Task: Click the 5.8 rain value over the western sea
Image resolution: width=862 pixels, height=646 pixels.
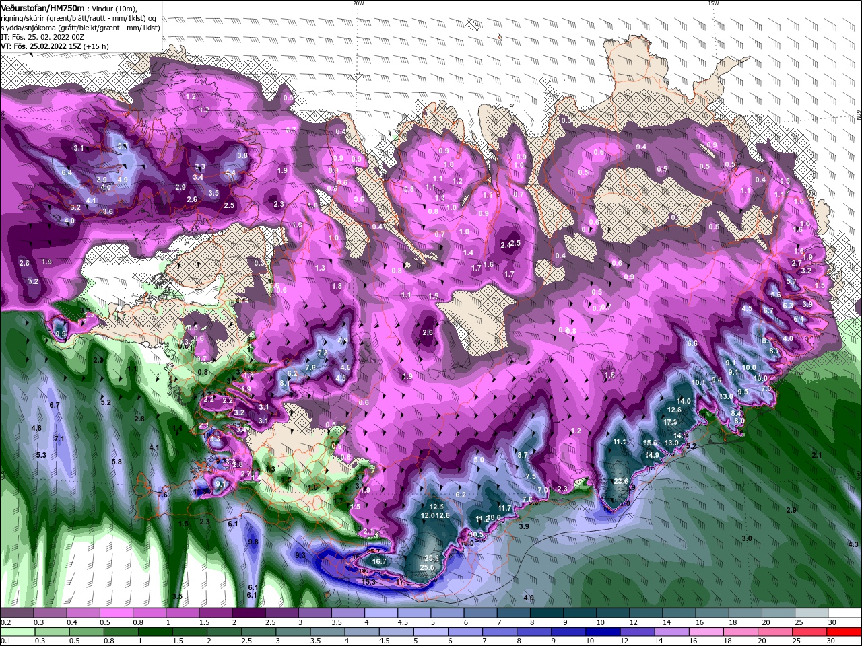Action: tap(117, 462)
